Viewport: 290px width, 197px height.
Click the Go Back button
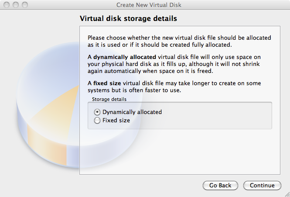point(220,186)
